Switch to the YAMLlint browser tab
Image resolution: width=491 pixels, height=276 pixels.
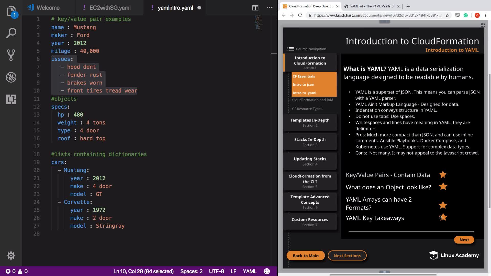[x=372, y=6]
